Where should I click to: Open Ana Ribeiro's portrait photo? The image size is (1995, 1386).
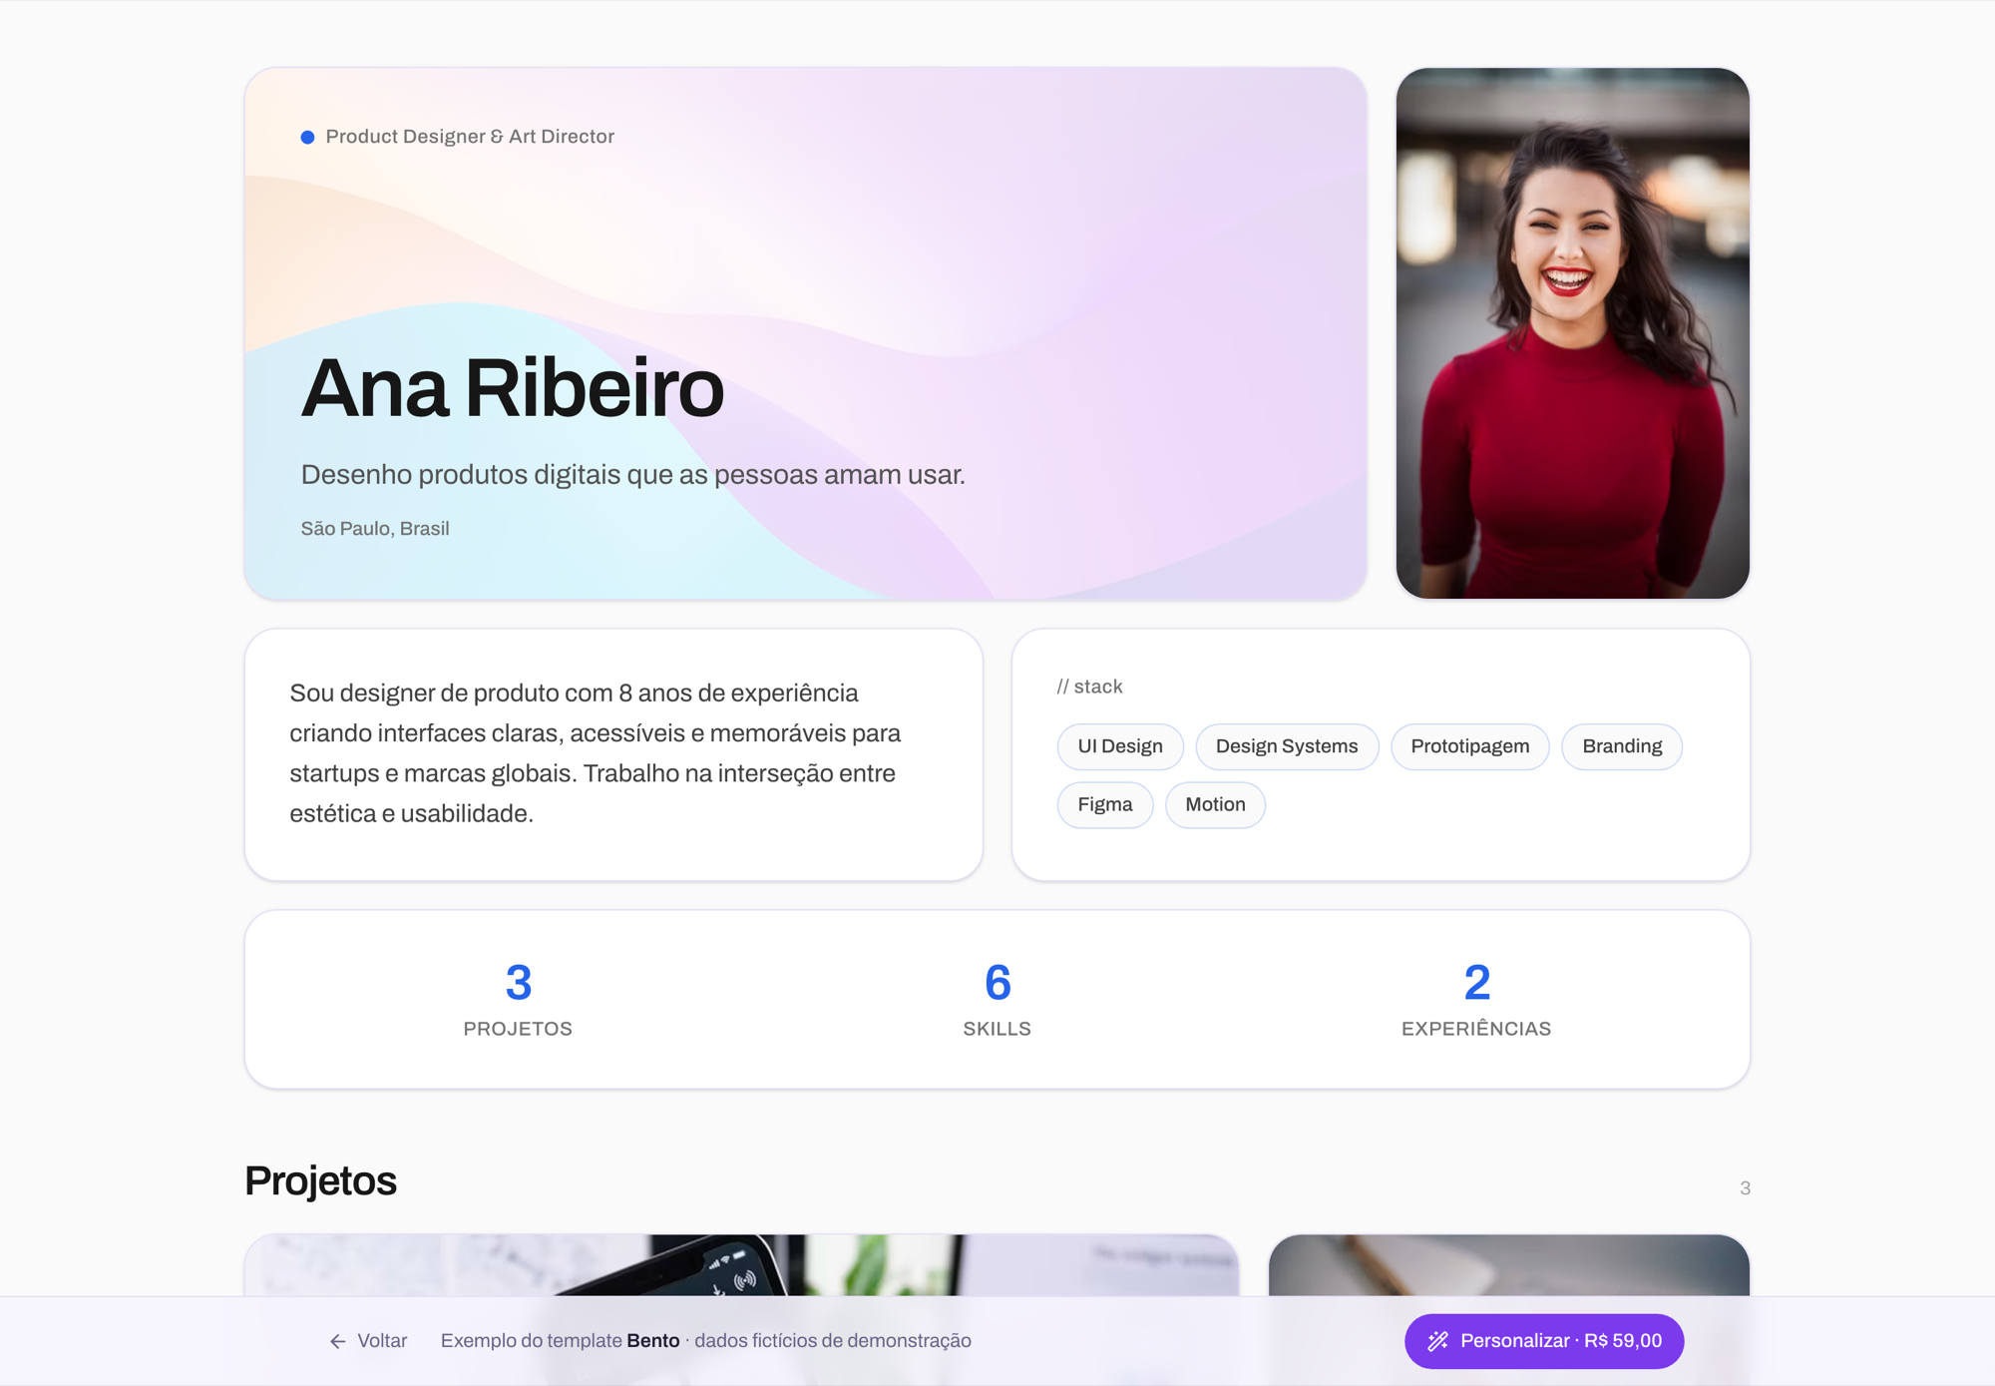click(1572, 333)
